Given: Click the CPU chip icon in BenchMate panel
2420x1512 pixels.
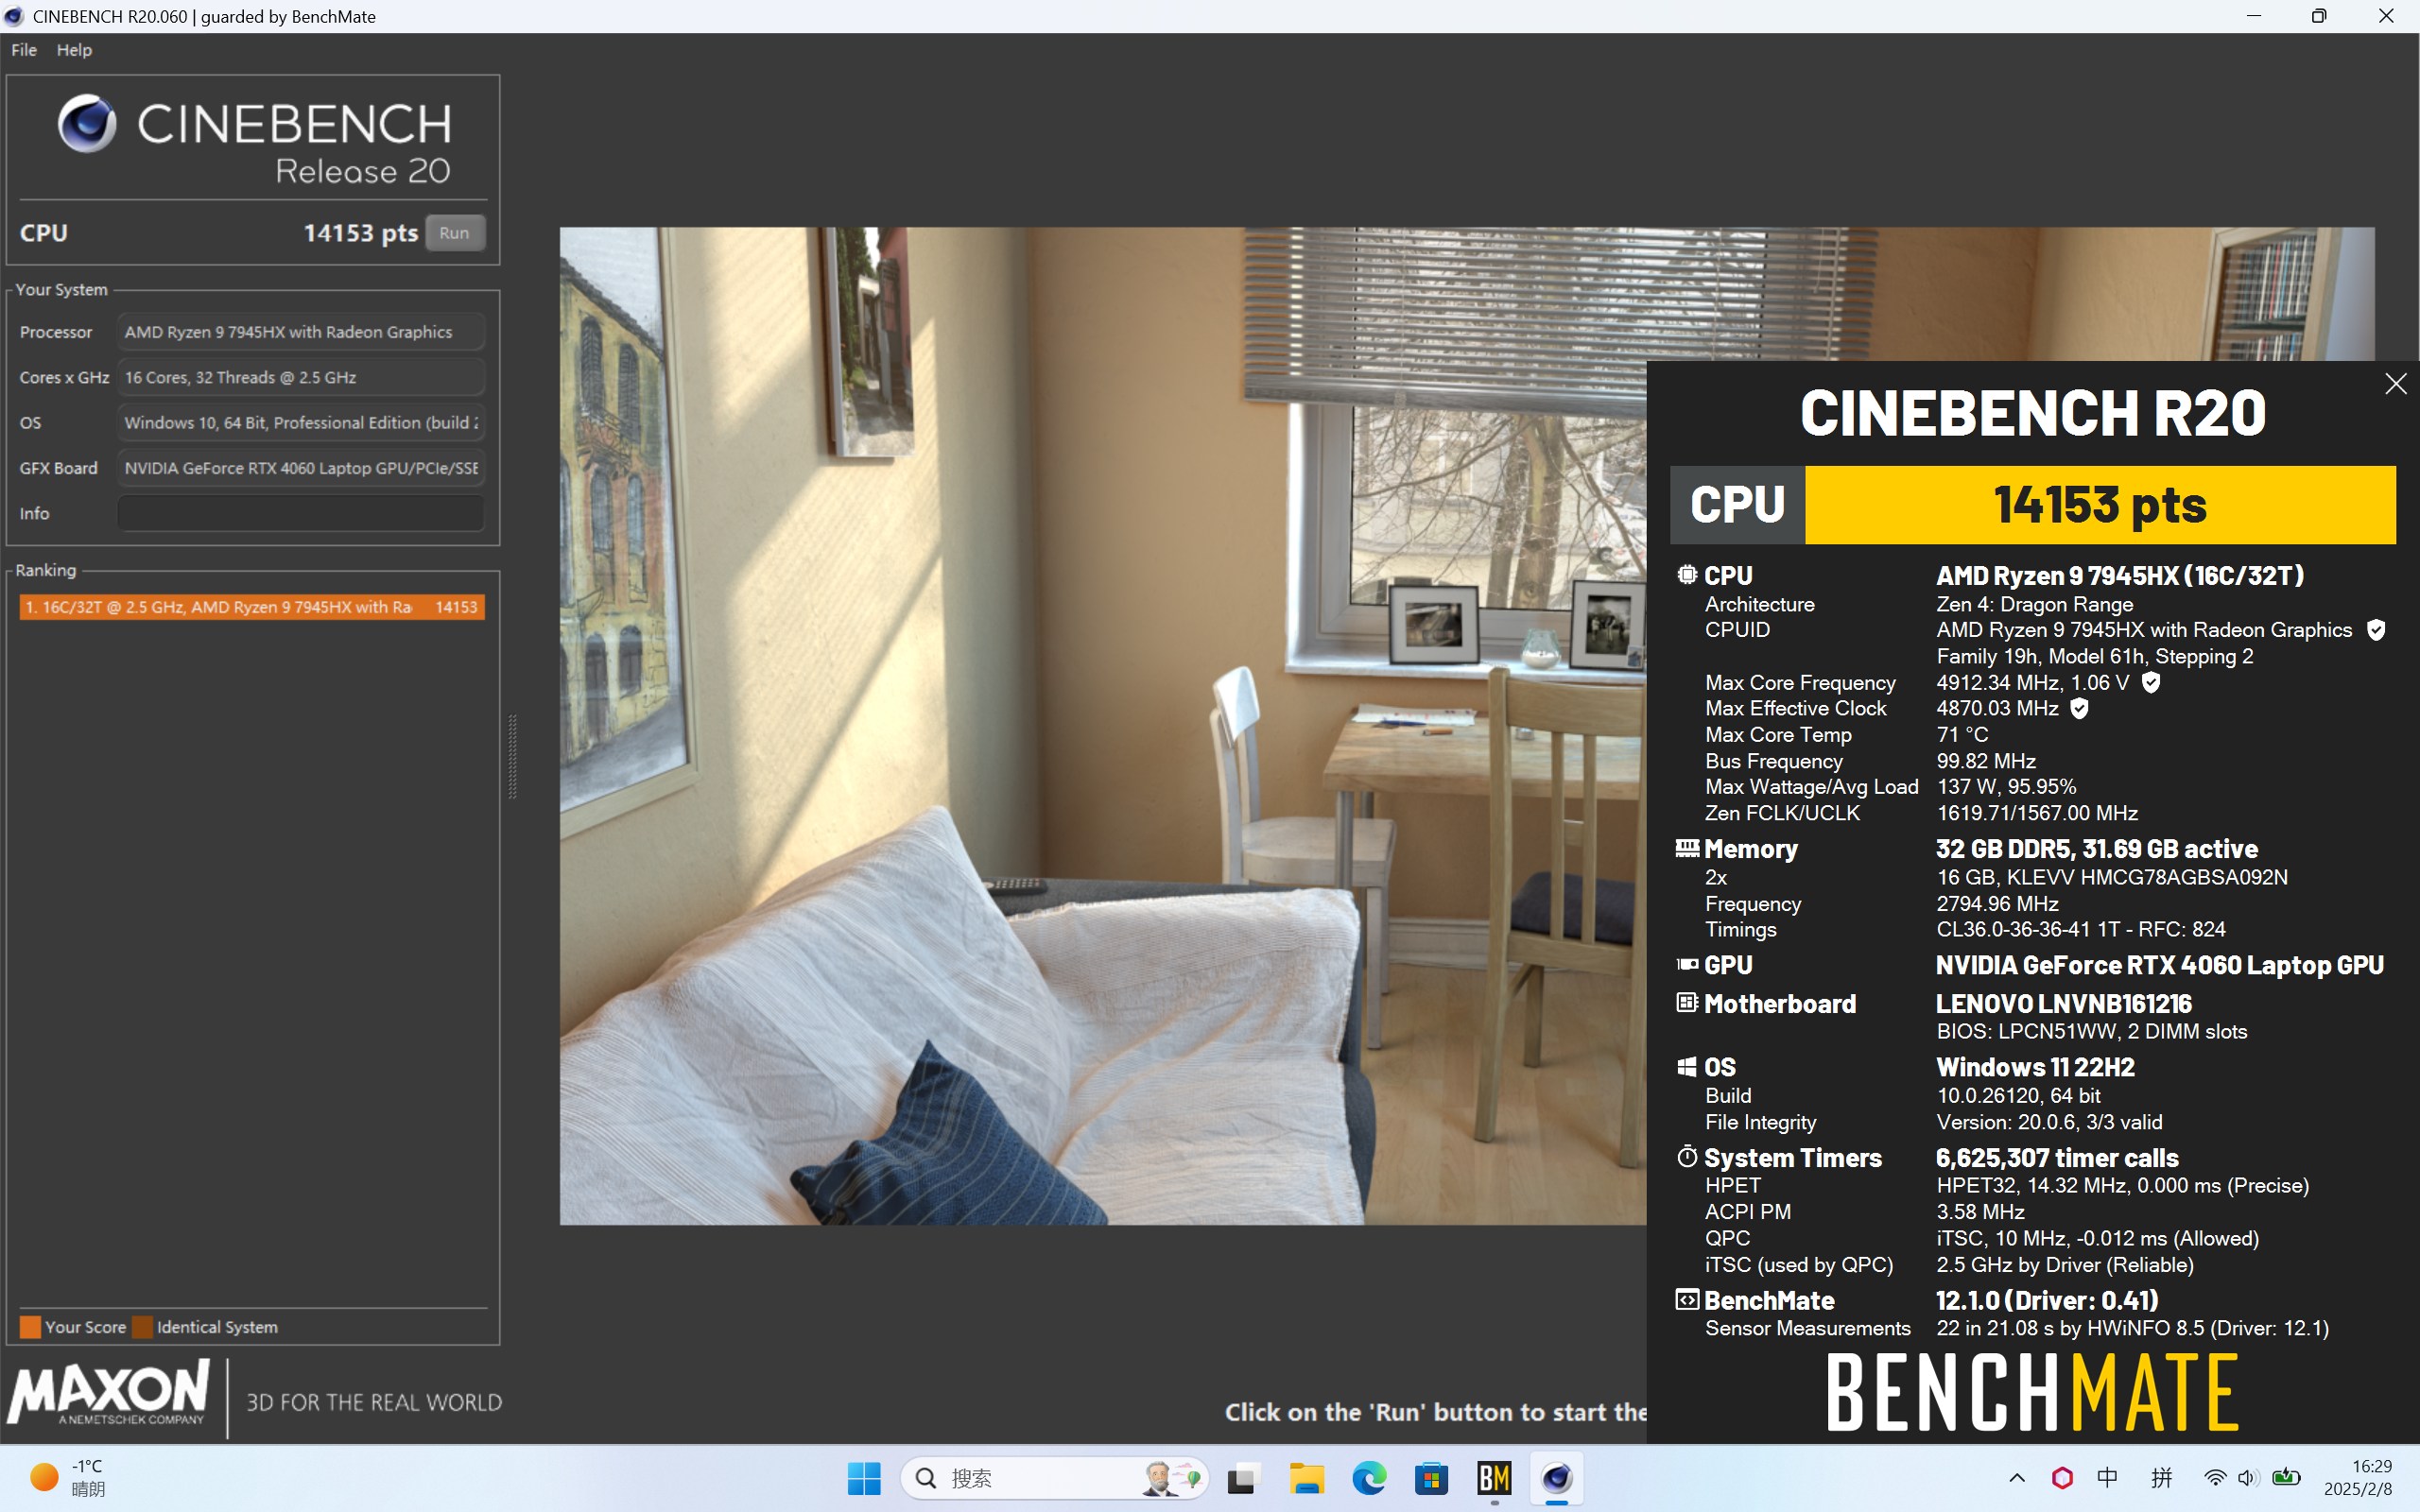Looking at the screenshot, I should pyautogui.click(x=1686, y=575).
